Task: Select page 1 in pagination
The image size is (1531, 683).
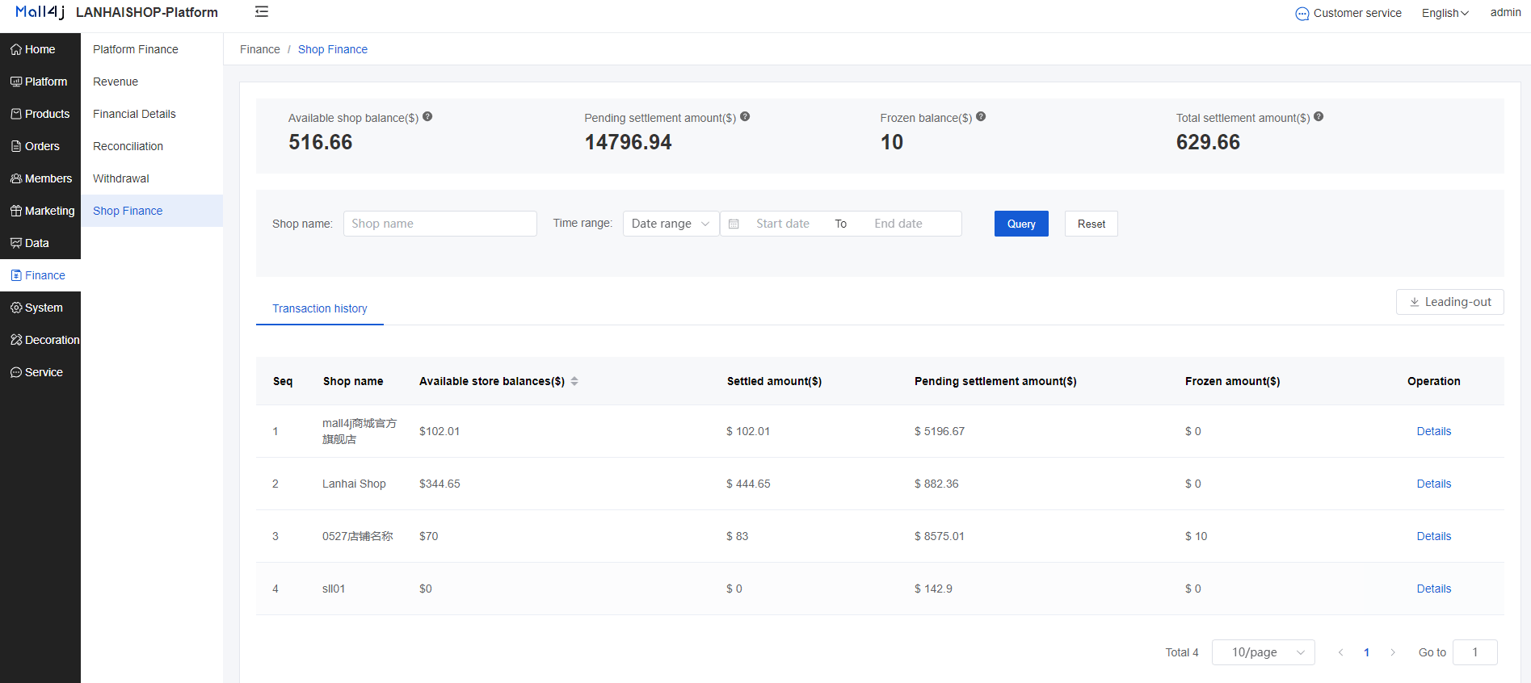Action: pos(1367,652)
